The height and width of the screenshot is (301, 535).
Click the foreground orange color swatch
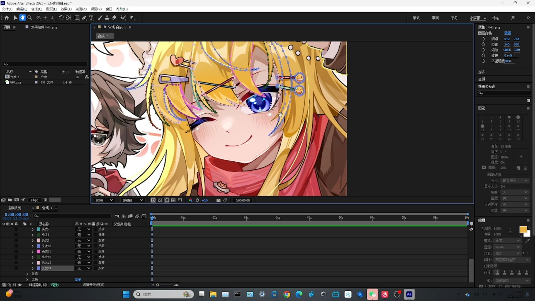coord(523,230)
